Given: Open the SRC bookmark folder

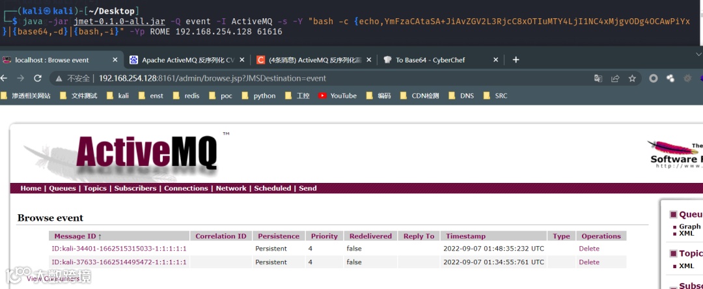Looking at the screenshot, I should coord(495,96).
